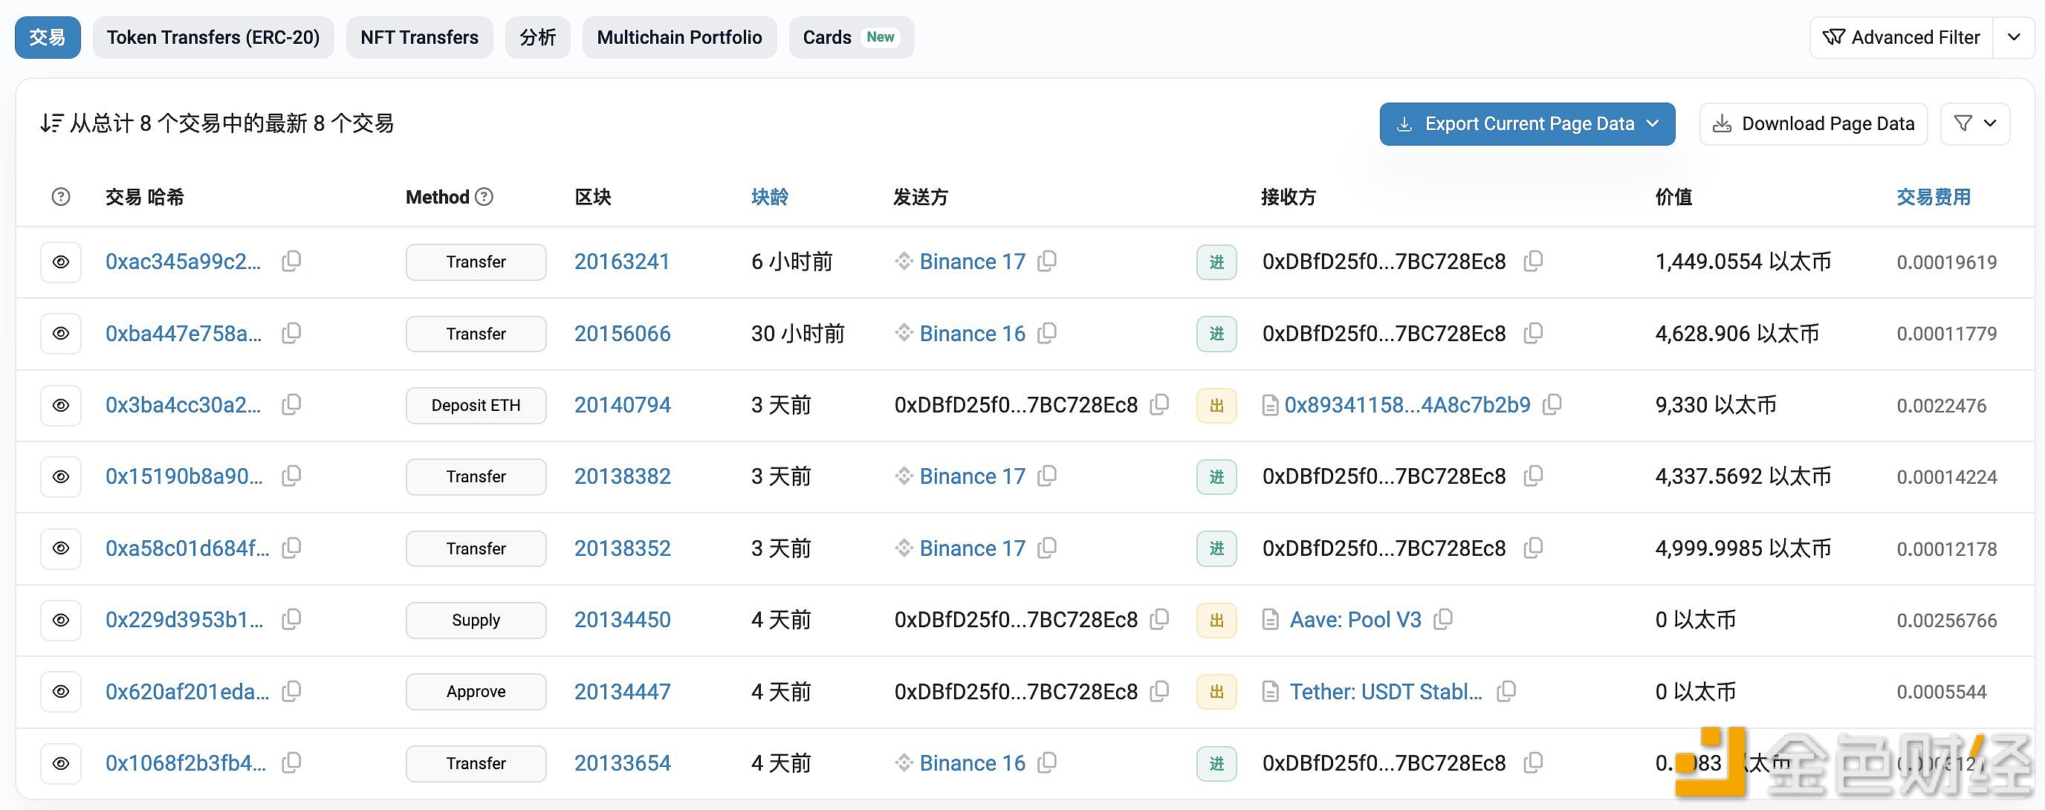Screen dimensions: 2045x810
Task: View details eye for 0xa58c01d684f
Action: pyautogui.click(x=61, y=548)
